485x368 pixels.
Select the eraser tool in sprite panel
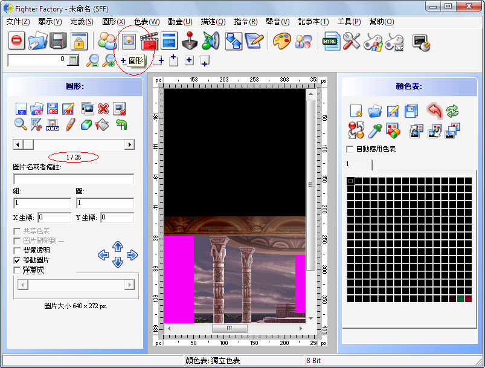coord(86,124)
